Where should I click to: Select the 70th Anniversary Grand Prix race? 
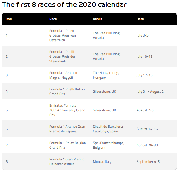[x=67, y=110]
